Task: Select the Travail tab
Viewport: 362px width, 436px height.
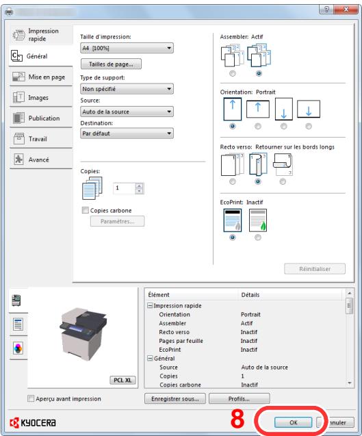Action: click(41, 139)
